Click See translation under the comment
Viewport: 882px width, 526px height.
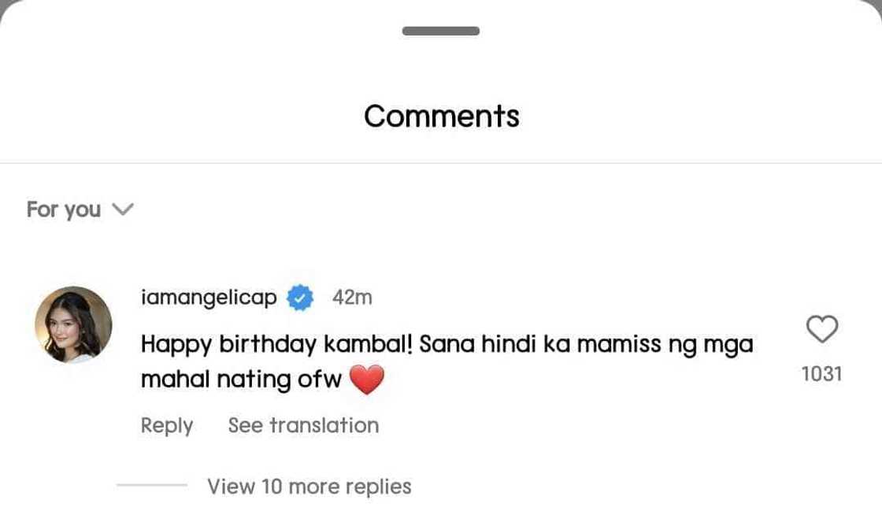pyautogui.click(x=303, y=425)
